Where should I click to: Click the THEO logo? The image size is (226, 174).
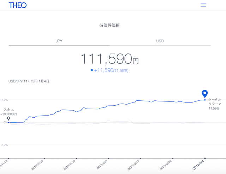(x=18, y=5)
